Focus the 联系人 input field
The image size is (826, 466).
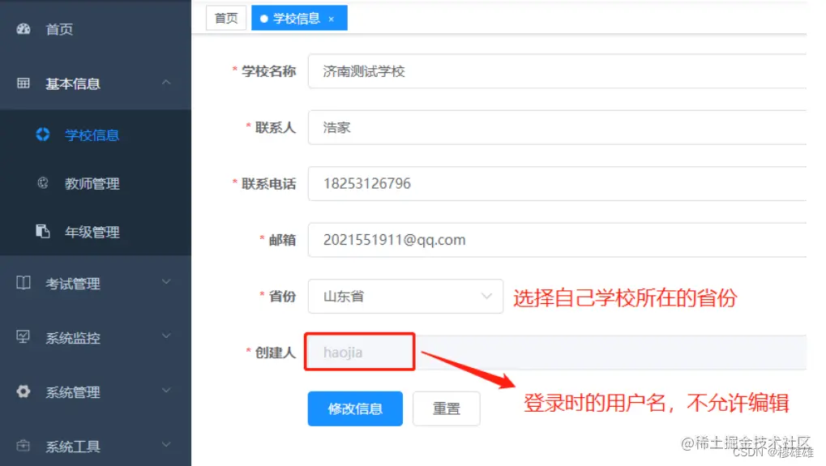point(558,127)
